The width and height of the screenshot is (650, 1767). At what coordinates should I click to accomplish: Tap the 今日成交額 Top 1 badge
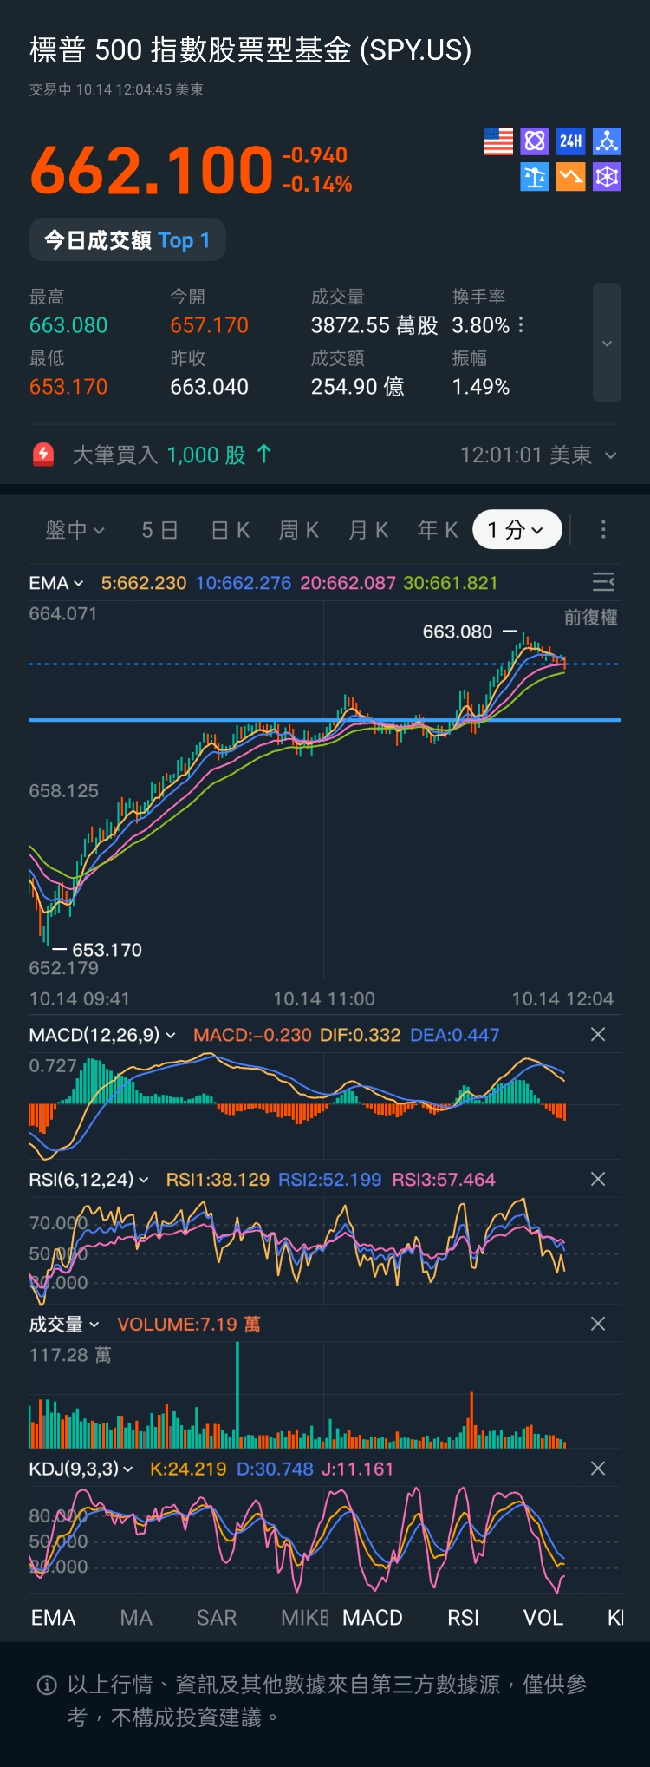point(127,240)
